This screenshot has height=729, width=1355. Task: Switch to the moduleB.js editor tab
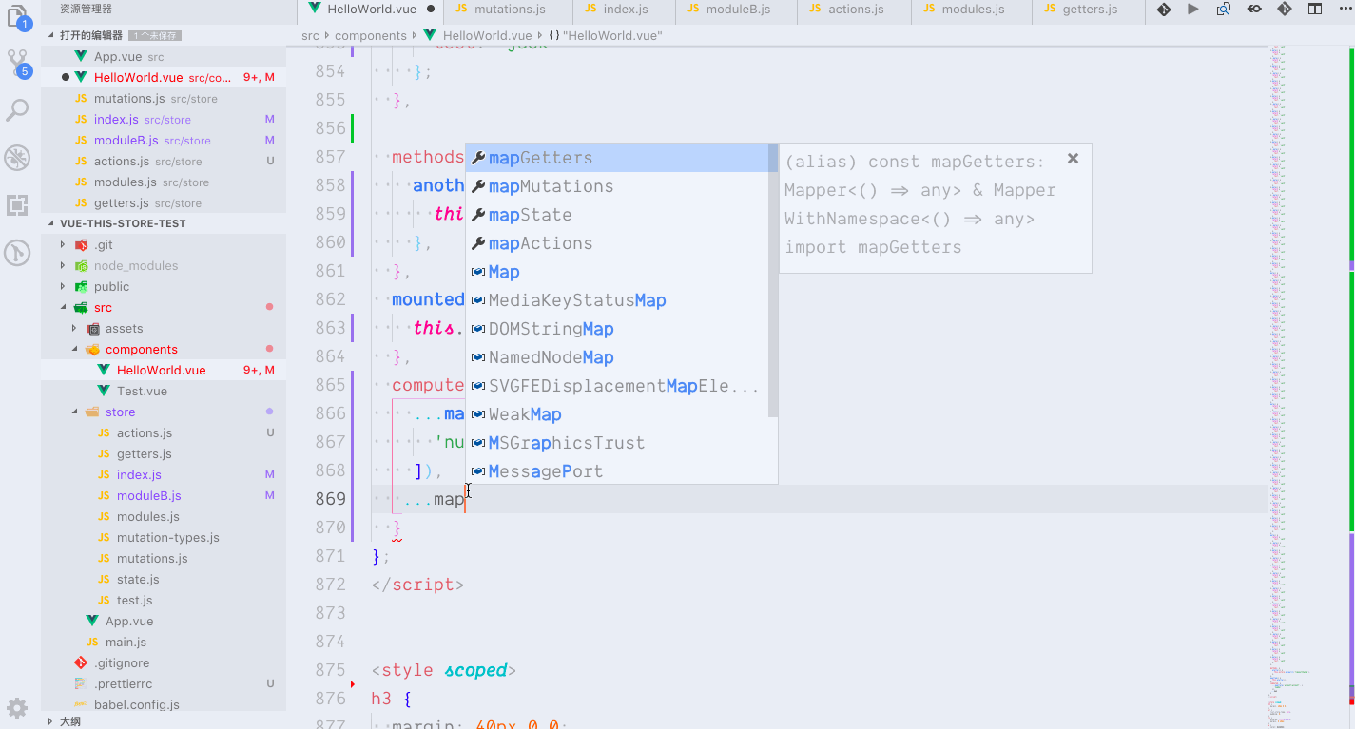point(738,10)
